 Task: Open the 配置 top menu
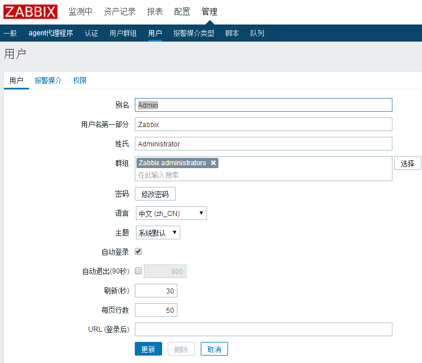coord(182,11)
